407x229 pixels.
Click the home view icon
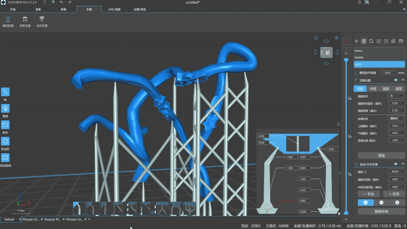click(x=315, y=37)
